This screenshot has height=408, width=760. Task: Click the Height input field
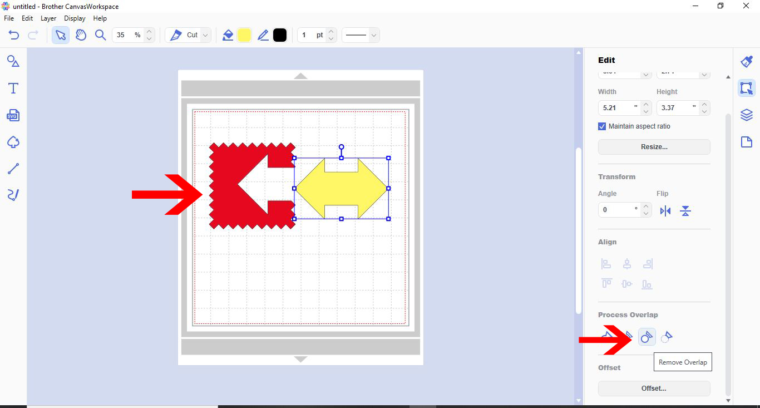coord(678,107)
